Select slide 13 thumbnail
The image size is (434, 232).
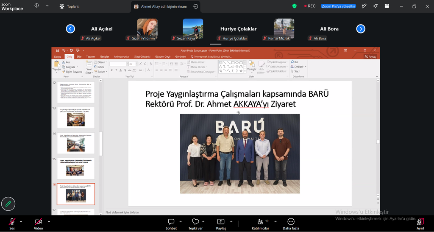(76, 117)
